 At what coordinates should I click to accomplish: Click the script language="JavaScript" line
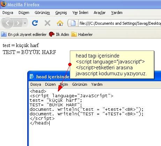click(71, 96)
